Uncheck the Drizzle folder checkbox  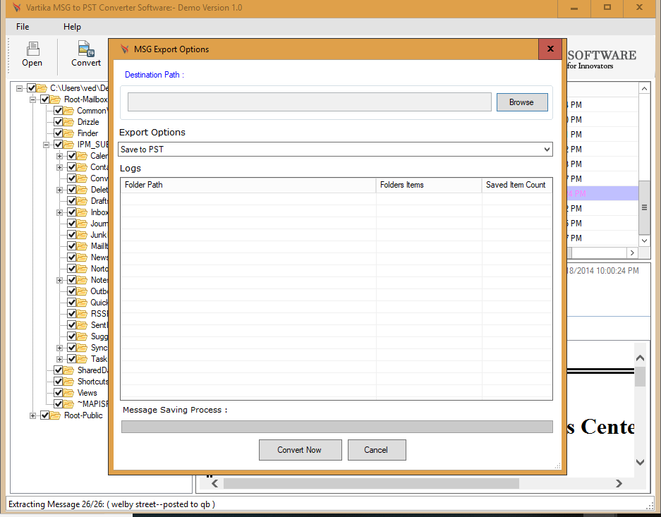(58, 122)
